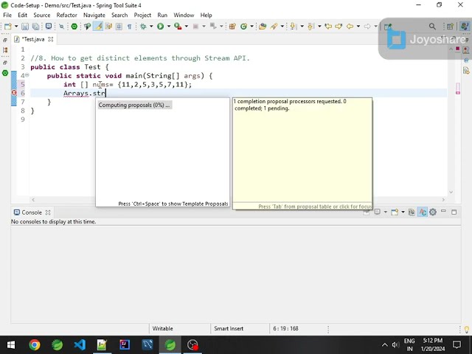Click the green Spring Boot dashboard icon
The height and width of the screenshot is (354, 472).
pyautogui.click(x=74, y=27)
